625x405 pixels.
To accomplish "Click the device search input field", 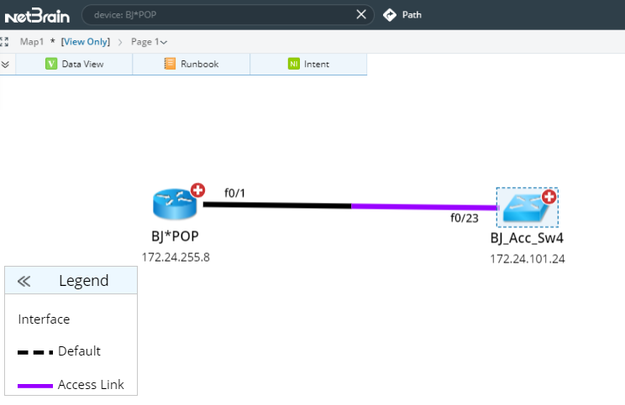I will [x=228, y=15].
